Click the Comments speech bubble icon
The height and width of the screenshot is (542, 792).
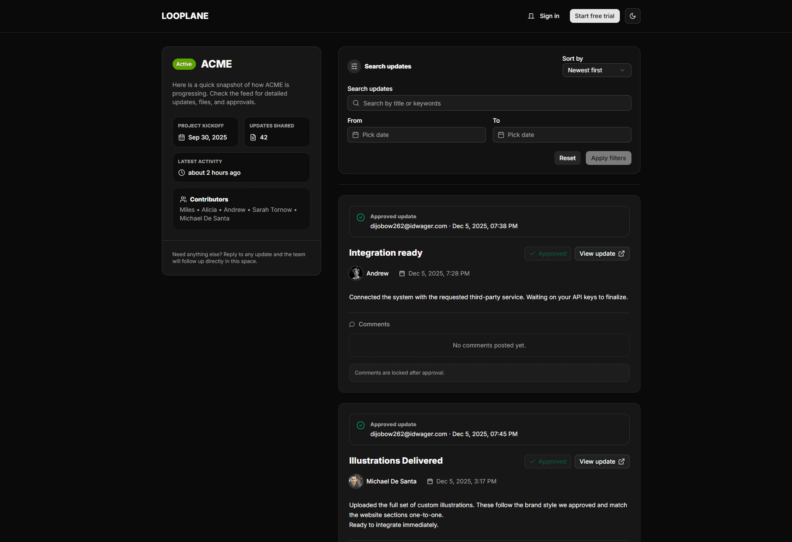pyautogui.click(x=352, y=324)
